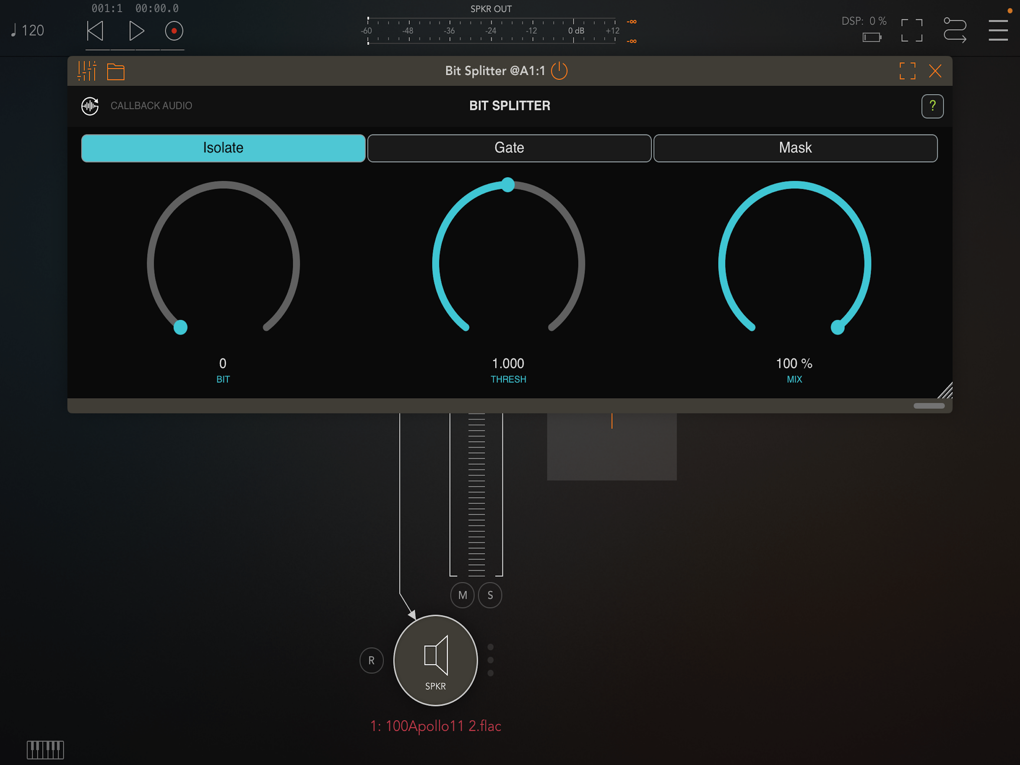Click the Callback Audio logo
Image resolution: width=1020 pixels, height=765 pixels.
pyautogui.click(x=90, y=106)
